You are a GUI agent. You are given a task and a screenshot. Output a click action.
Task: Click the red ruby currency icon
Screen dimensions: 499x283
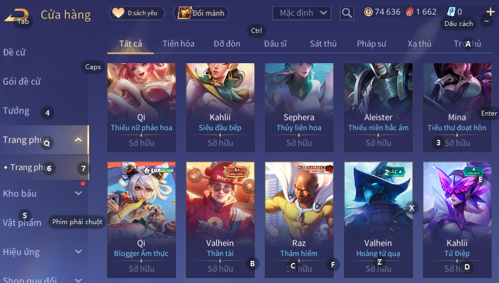pos(409,12)
